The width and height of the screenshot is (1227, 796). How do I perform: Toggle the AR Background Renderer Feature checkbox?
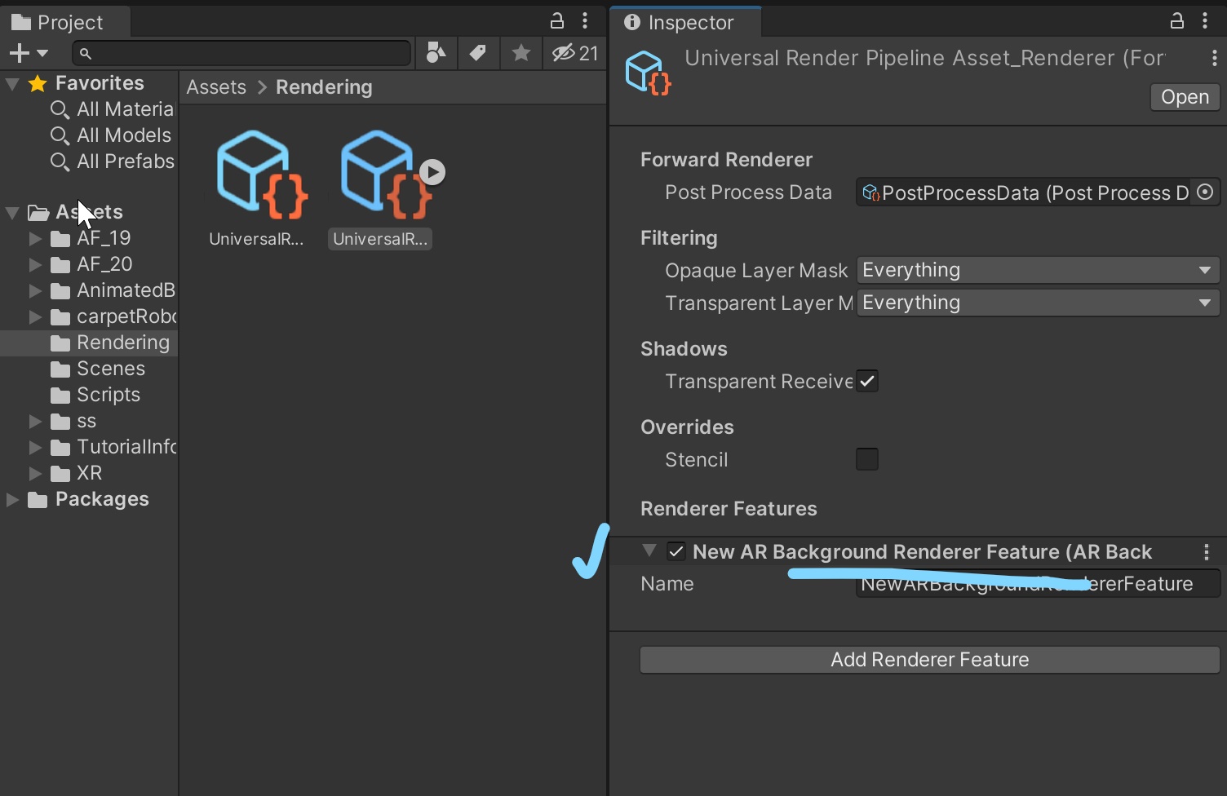(x=676, y=552)
